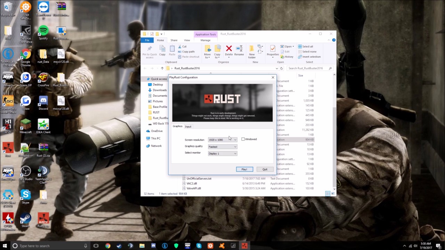Select OneDrive in the navigation pane
Viewport: 445px width, 250px height.
point(156,131)
